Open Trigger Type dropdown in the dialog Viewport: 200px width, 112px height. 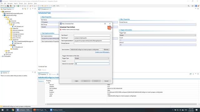pyautogui.click(x=92, y=58)
